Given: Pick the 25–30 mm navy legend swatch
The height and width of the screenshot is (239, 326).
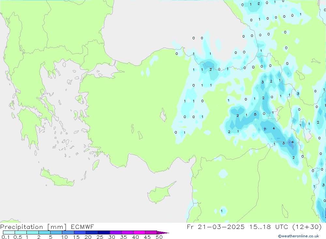Looking at the screenshot, I should (x=104, y=232).
